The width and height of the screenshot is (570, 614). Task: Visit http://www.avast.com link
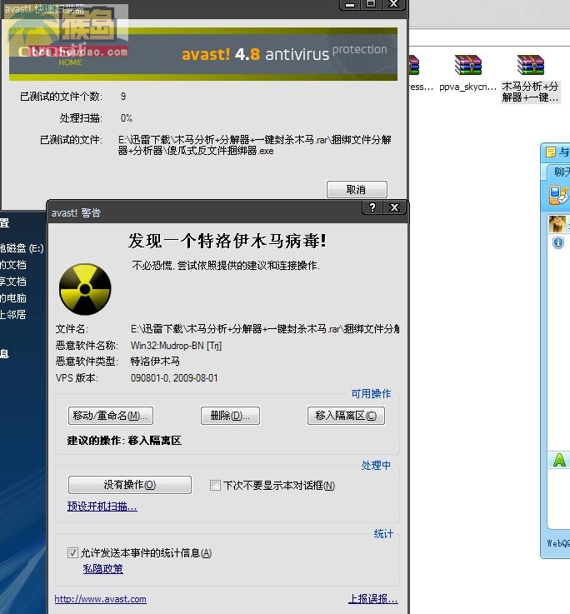tap(101, 599)
